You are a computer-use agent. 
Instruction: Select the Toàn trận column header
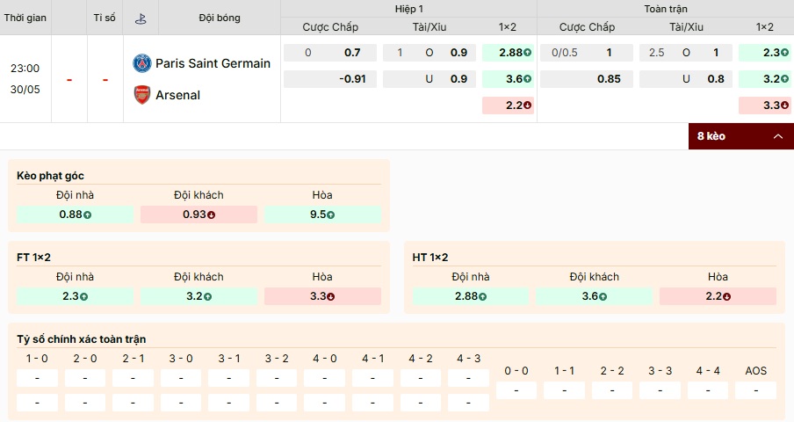(666, 9)
